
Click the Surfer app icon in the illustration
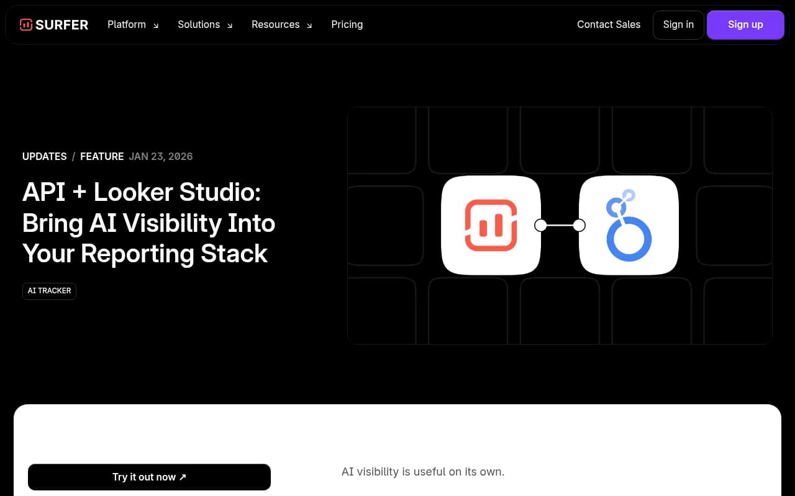point(491,225)
